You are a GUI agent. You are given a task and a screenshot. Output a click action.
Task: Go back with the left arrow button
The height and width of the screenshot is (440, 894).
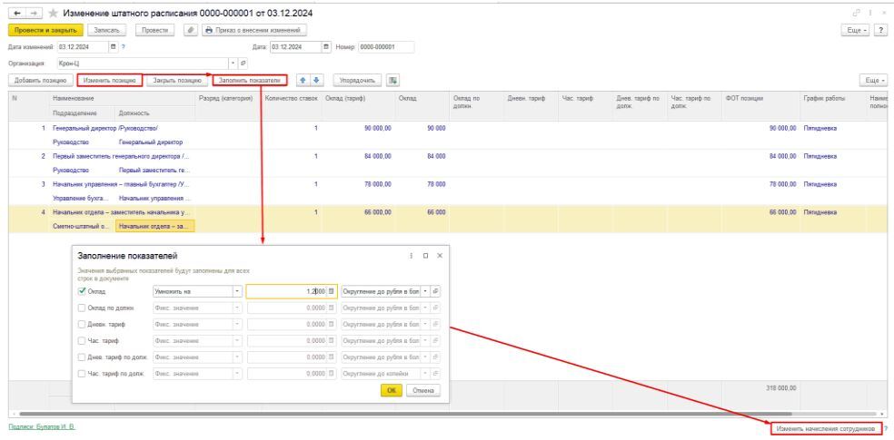[x=17, y=13]
